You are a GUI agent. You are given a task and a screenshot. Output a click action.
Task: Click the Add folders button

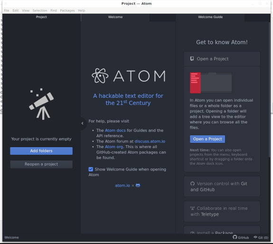[41, 151]
